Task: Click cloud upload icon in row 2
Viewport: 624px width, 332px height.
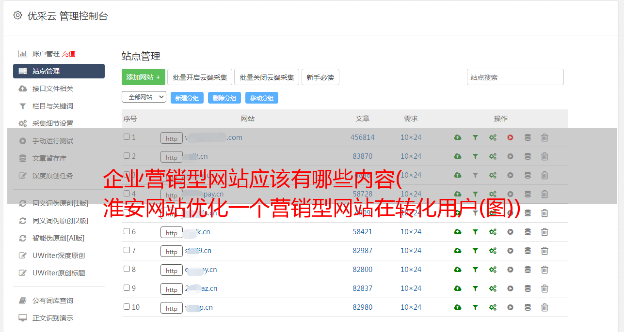Action: coord(458,156)
